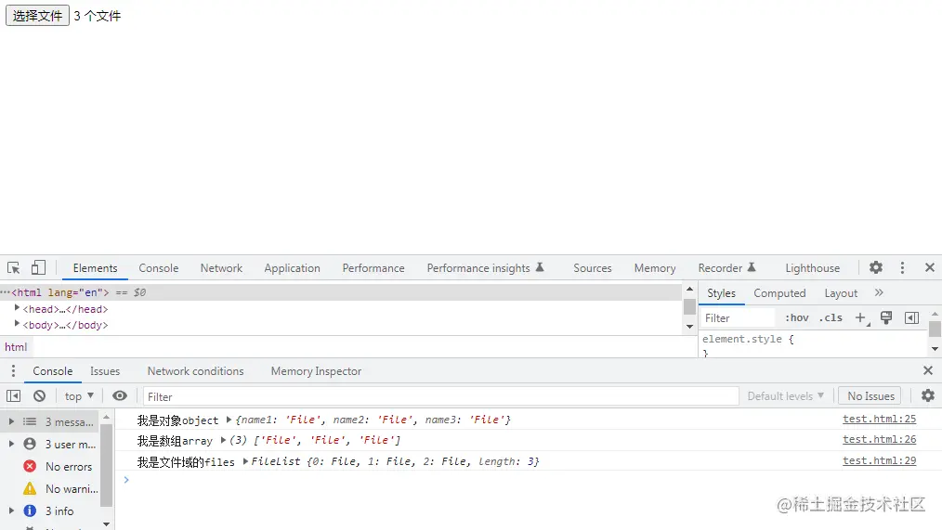Click the console sidebar scrollbar up arrow
942x530 pixels.
[x=106, y=417]
